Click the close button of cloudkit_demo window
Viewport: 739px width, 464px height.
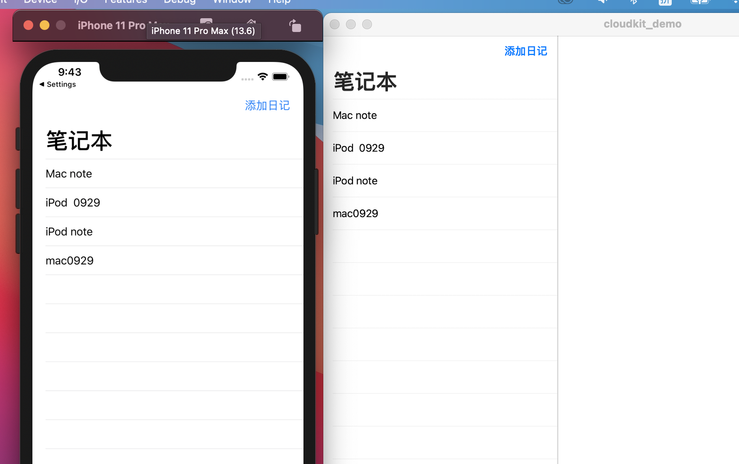(x=335, y=24)
